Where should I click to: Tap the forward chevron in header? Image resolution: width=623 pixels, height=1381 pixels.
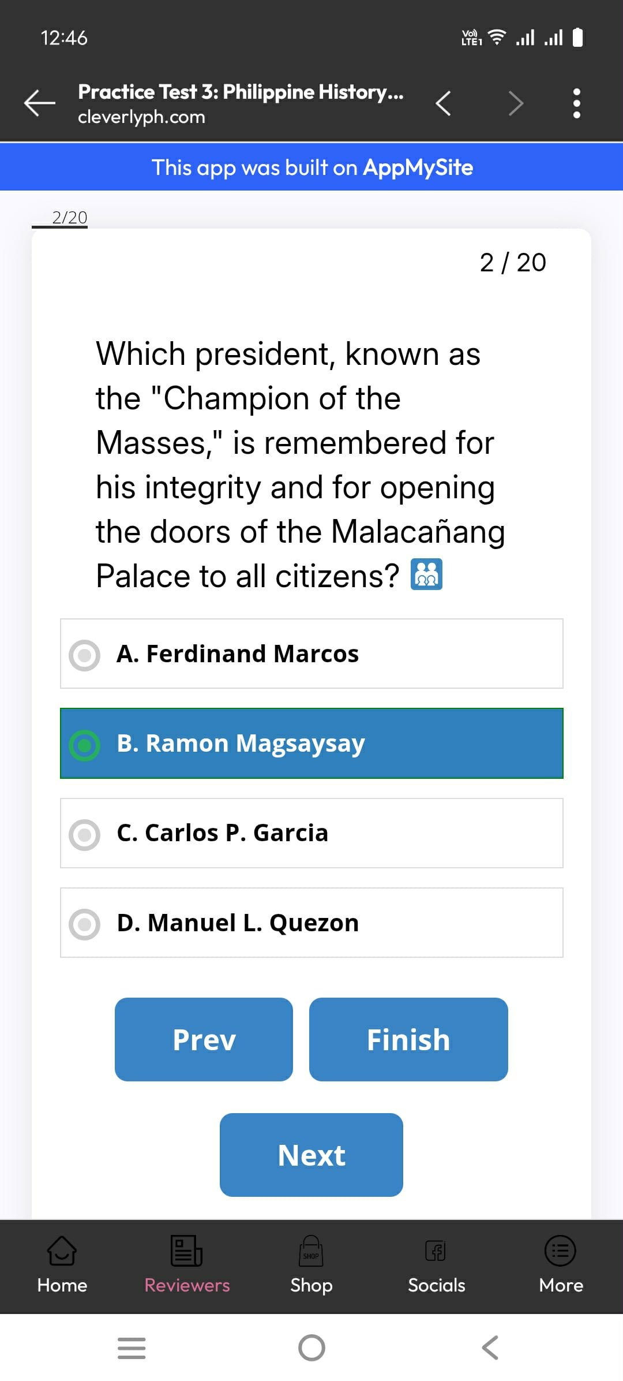point(516,103)
